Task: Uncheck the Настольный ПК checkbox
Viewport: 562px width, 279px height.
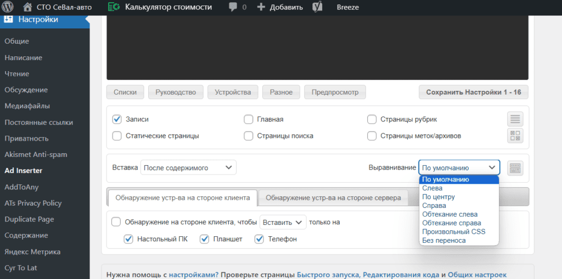Action: [128, 239]
